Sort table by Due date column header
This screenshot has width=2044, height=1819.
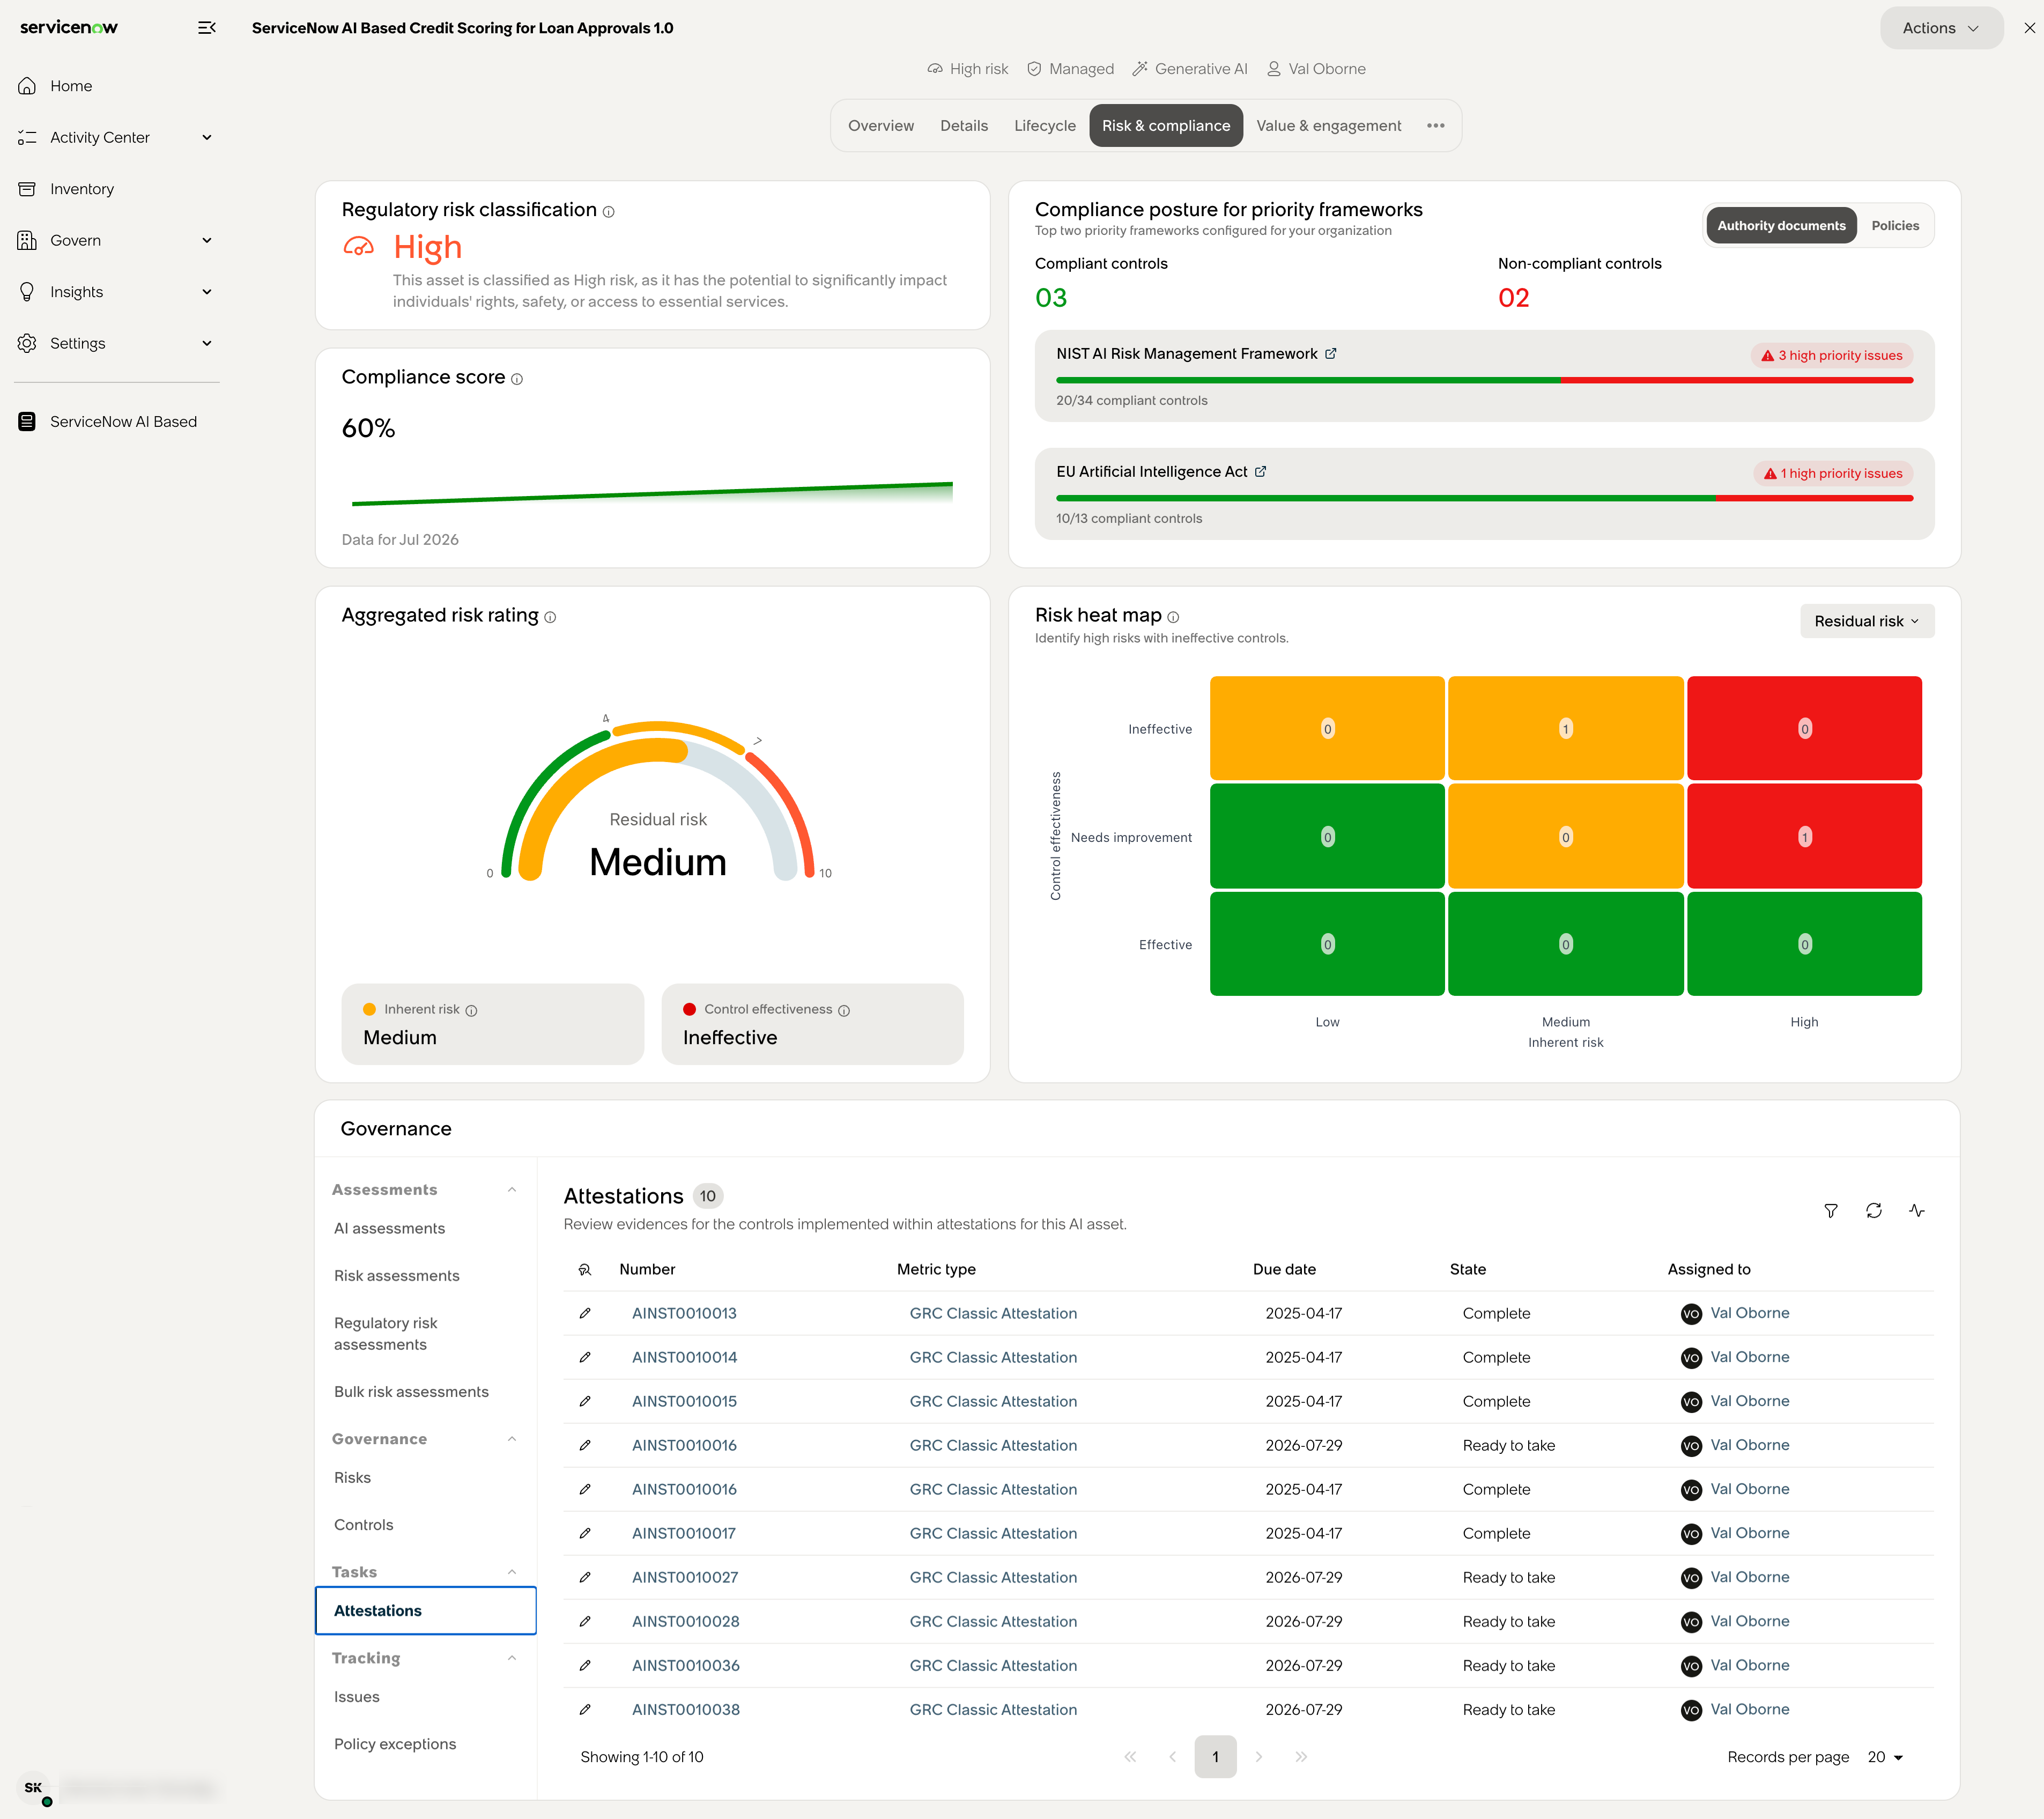pyautogui.click(x=1284, y=1269)
